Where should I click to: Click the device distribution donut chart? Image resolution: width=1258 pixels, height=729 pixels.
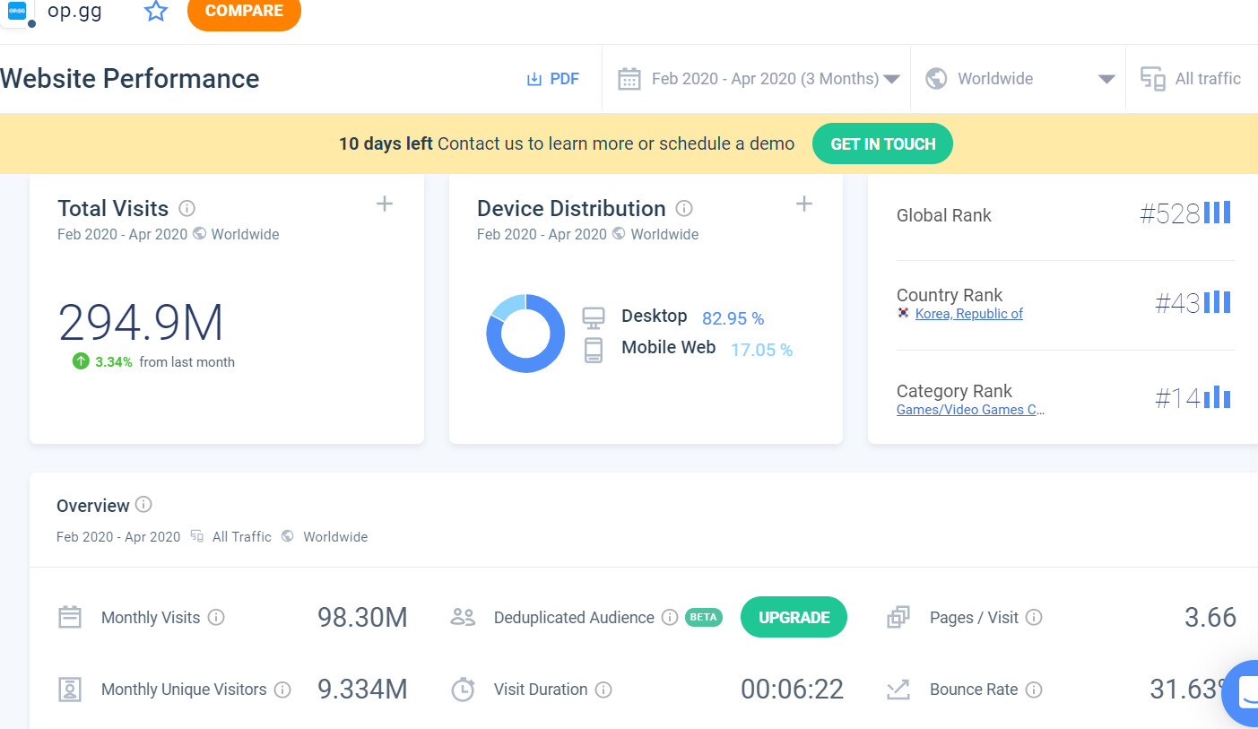coord(525,334)
